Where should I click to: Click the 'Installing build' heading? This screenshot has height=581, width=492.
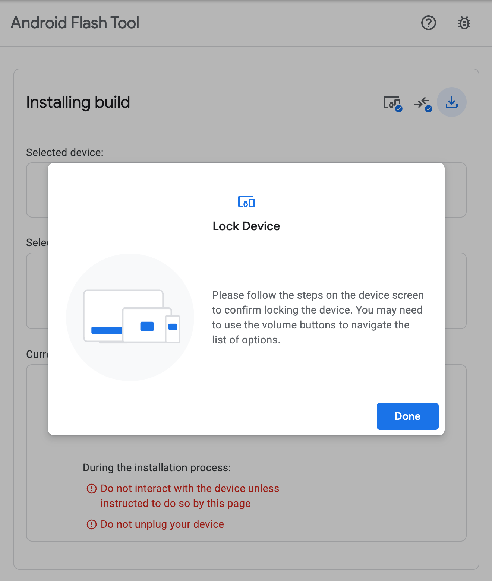point(78,102)
